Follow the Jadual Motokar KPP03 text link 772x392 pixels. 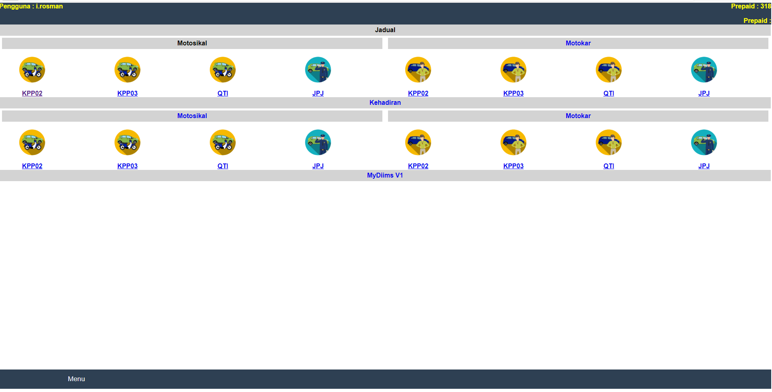513,93
